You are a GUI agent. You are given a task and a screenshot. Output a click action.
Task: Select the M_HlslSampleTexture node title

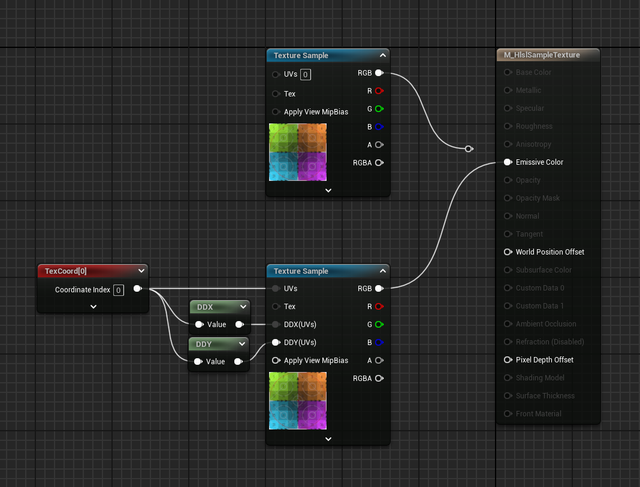(x=542, y=55)
